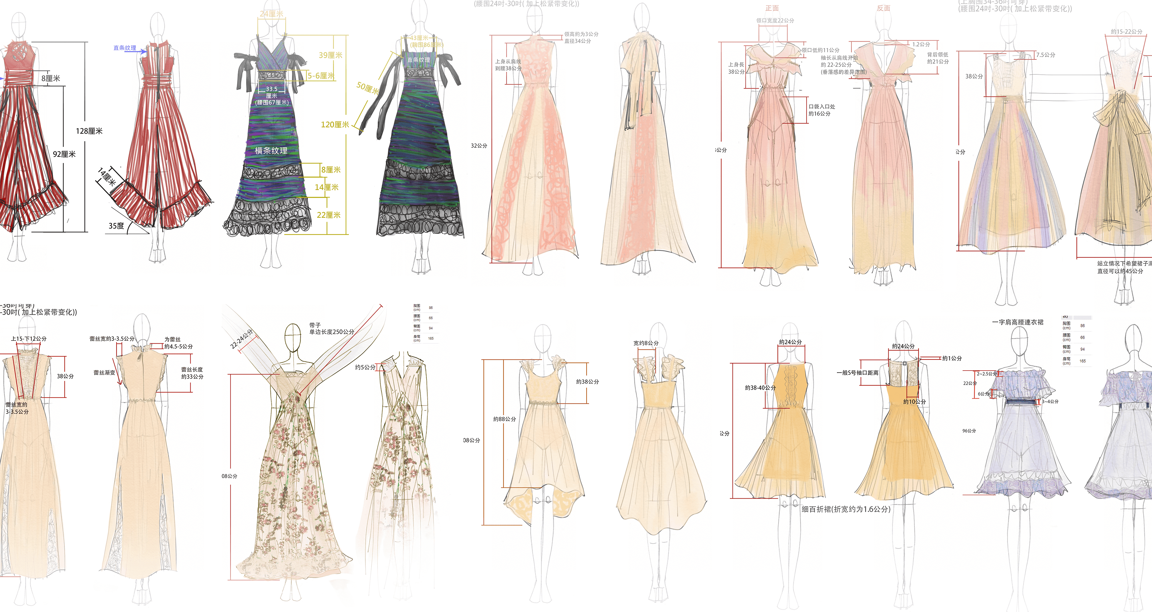Click the '宽約8公分' ruffle strap label
The height and width of the screenshot is (612, 1152).
click(646, 343)
